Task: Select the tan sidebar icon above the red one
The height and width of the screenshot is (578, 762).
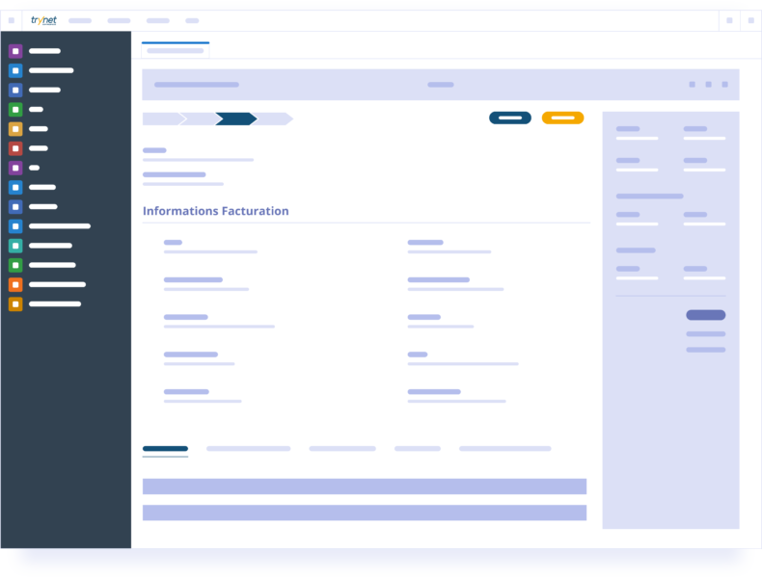Action: click(x=15, y=129)
